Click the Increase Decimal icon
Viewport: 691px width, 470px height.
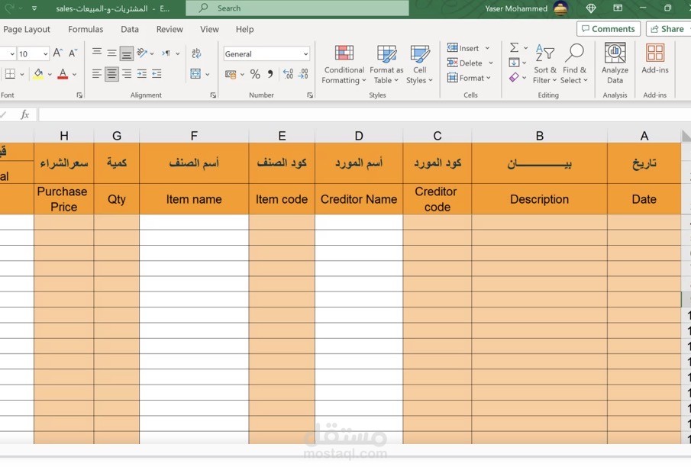(x=288, y=74)
